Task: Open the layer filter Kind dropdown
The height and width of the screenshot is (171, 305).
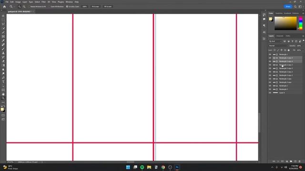Action: point(275,41)
